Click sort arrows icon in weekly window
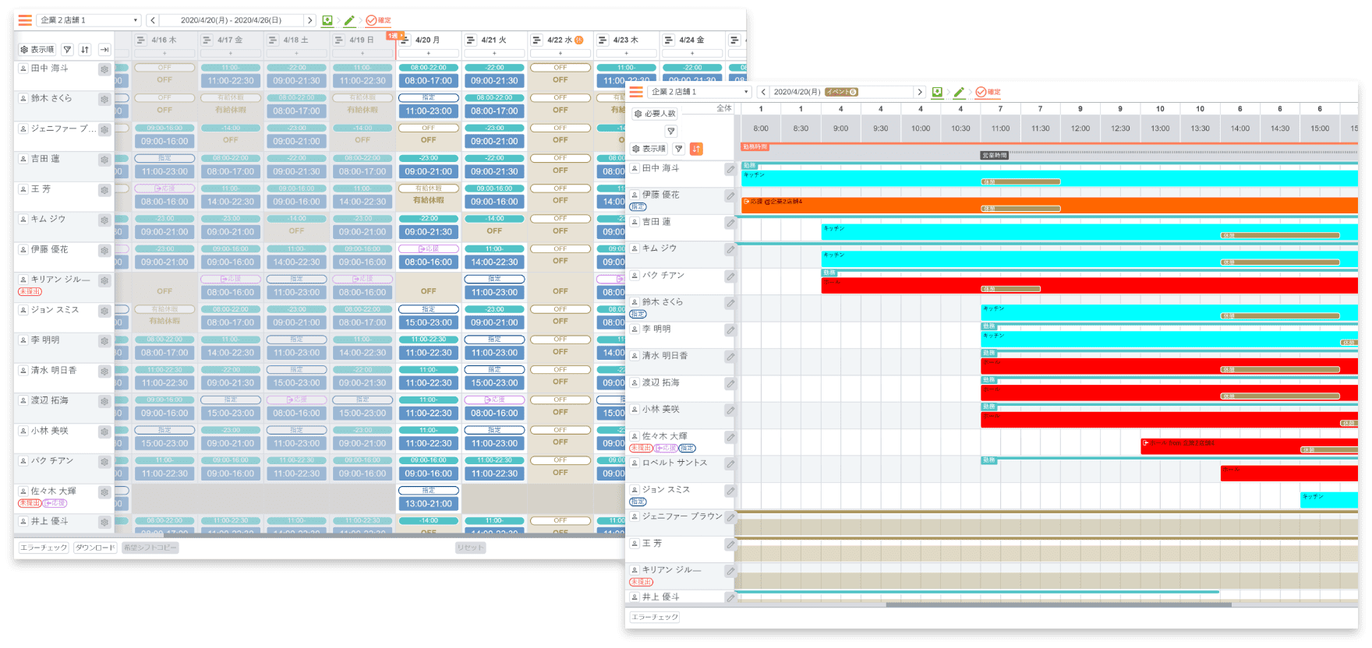The image size is (1372, 648). point(85,50)
